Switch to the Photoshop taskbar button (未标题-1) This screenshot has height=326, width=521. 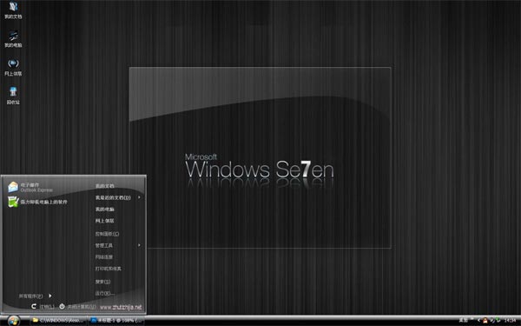click(116, 320)
